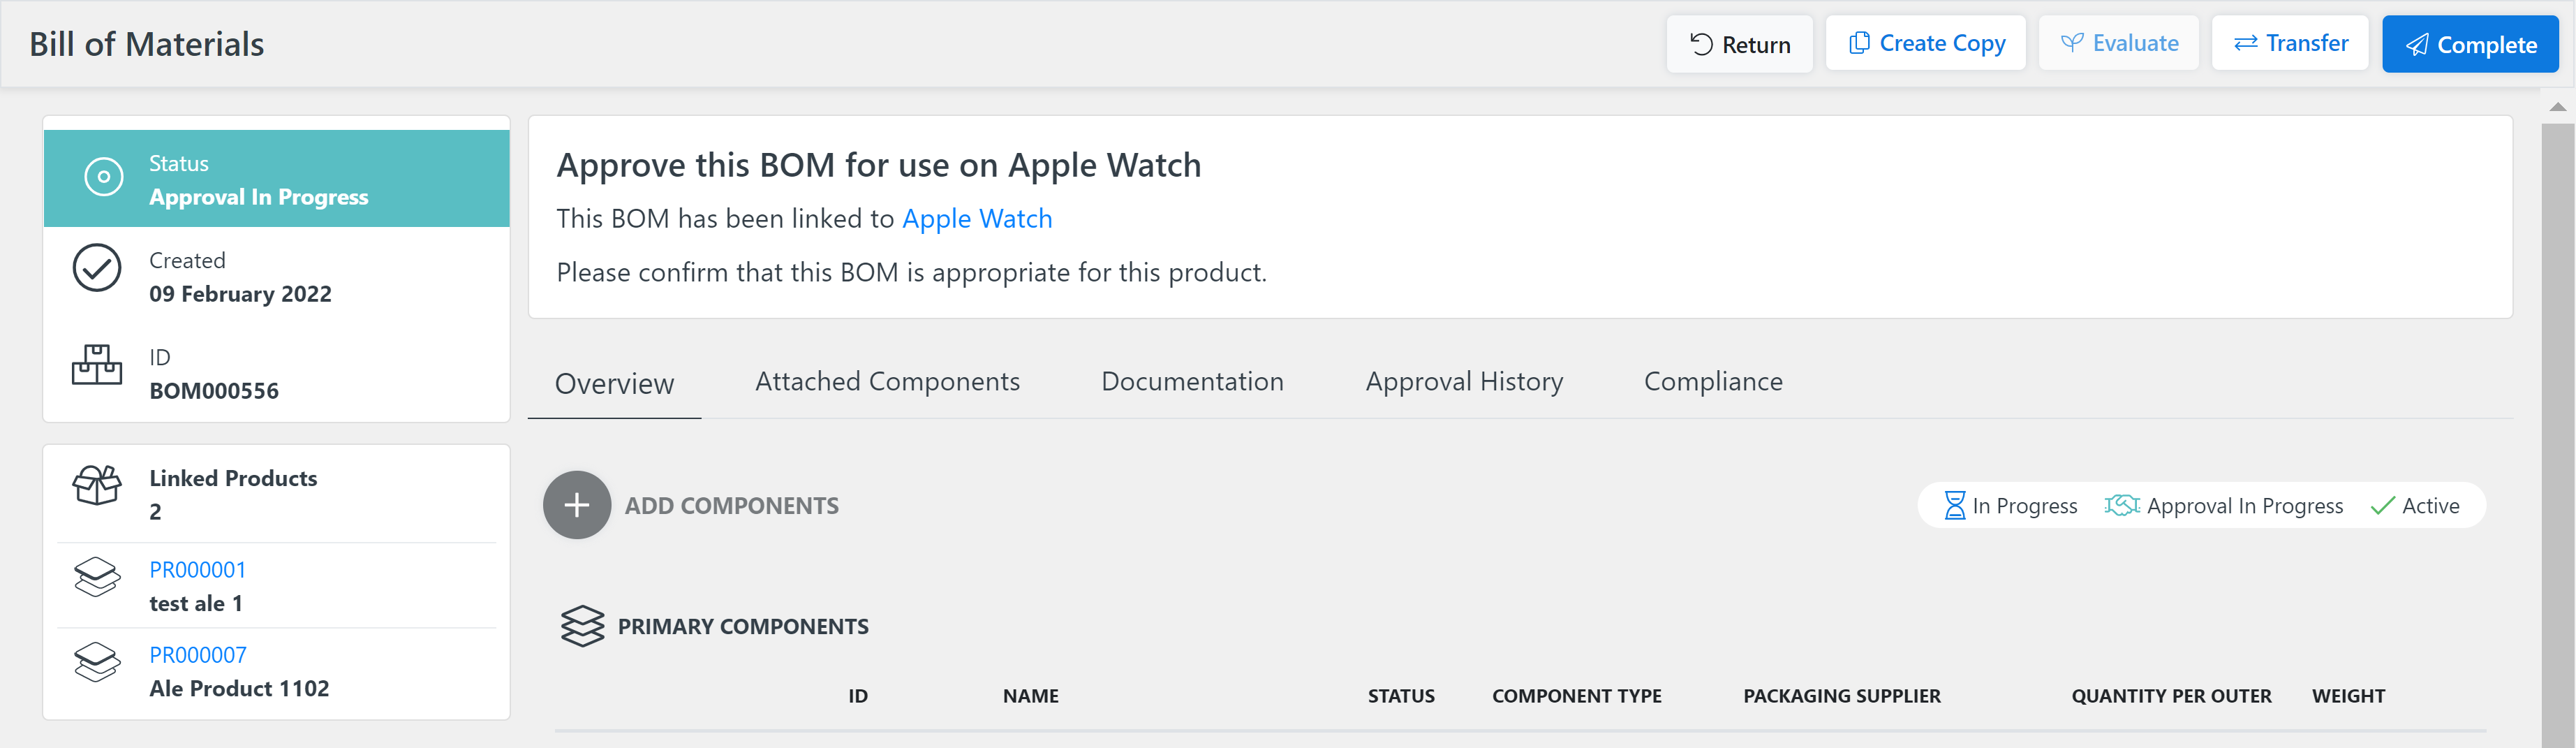Screen dimensions: 2576x748
Task: Click the Evaluate sprout icon
Action: tap(2072, 43)
